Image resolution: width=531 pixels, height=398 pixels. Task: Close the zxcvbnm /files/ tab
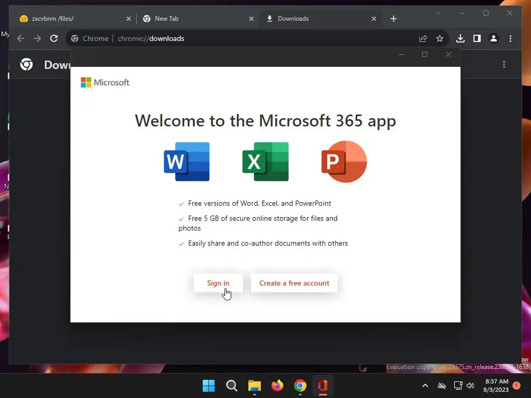(129, 19)
